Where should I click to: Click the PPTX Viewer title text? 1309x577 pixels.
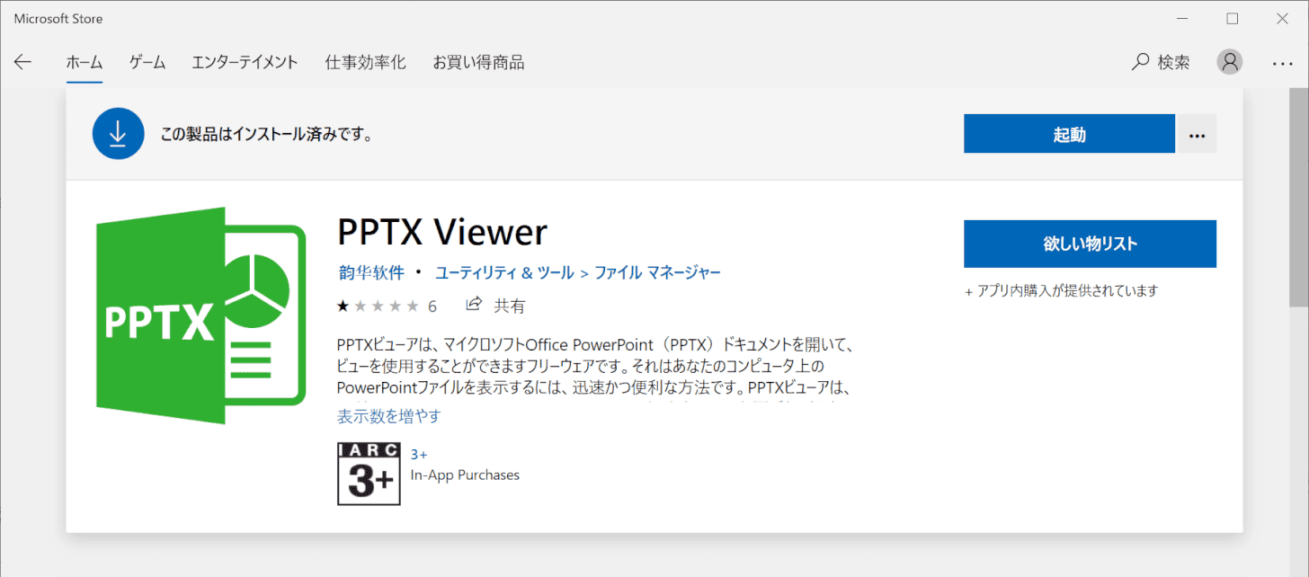[442, 233]
